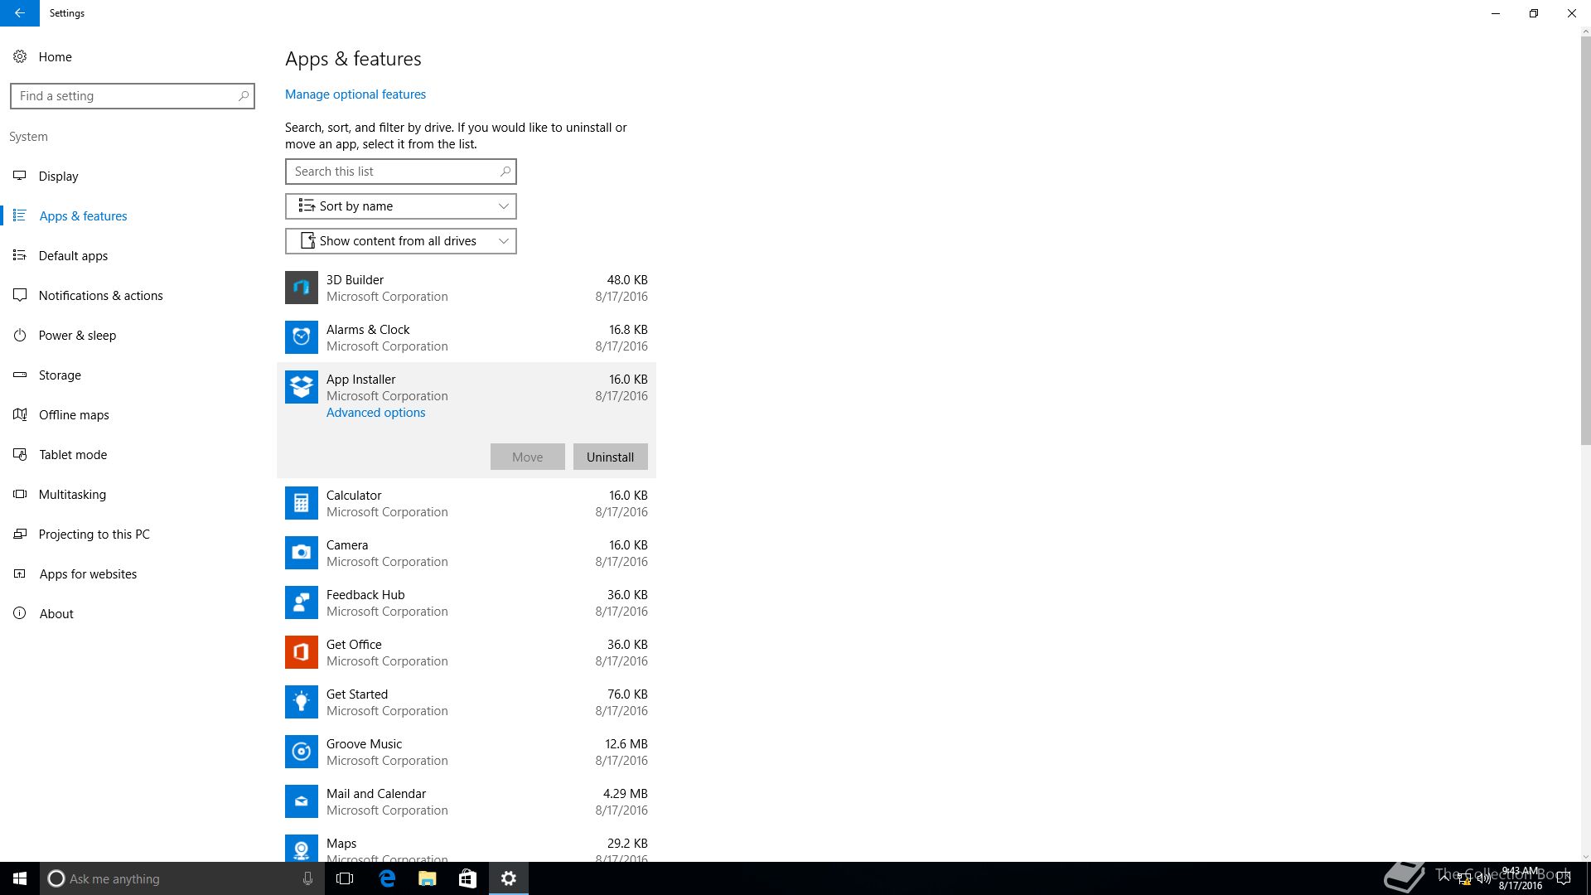Screen dimensions: 1591x895
Task: Open File Explorer from the taskbar
Action: pos(427,878)
